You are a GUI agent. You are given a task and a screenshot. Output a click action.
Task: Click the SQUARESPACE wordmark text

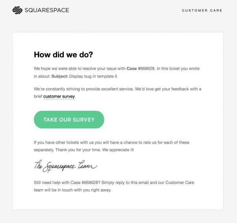coord(46,10)
